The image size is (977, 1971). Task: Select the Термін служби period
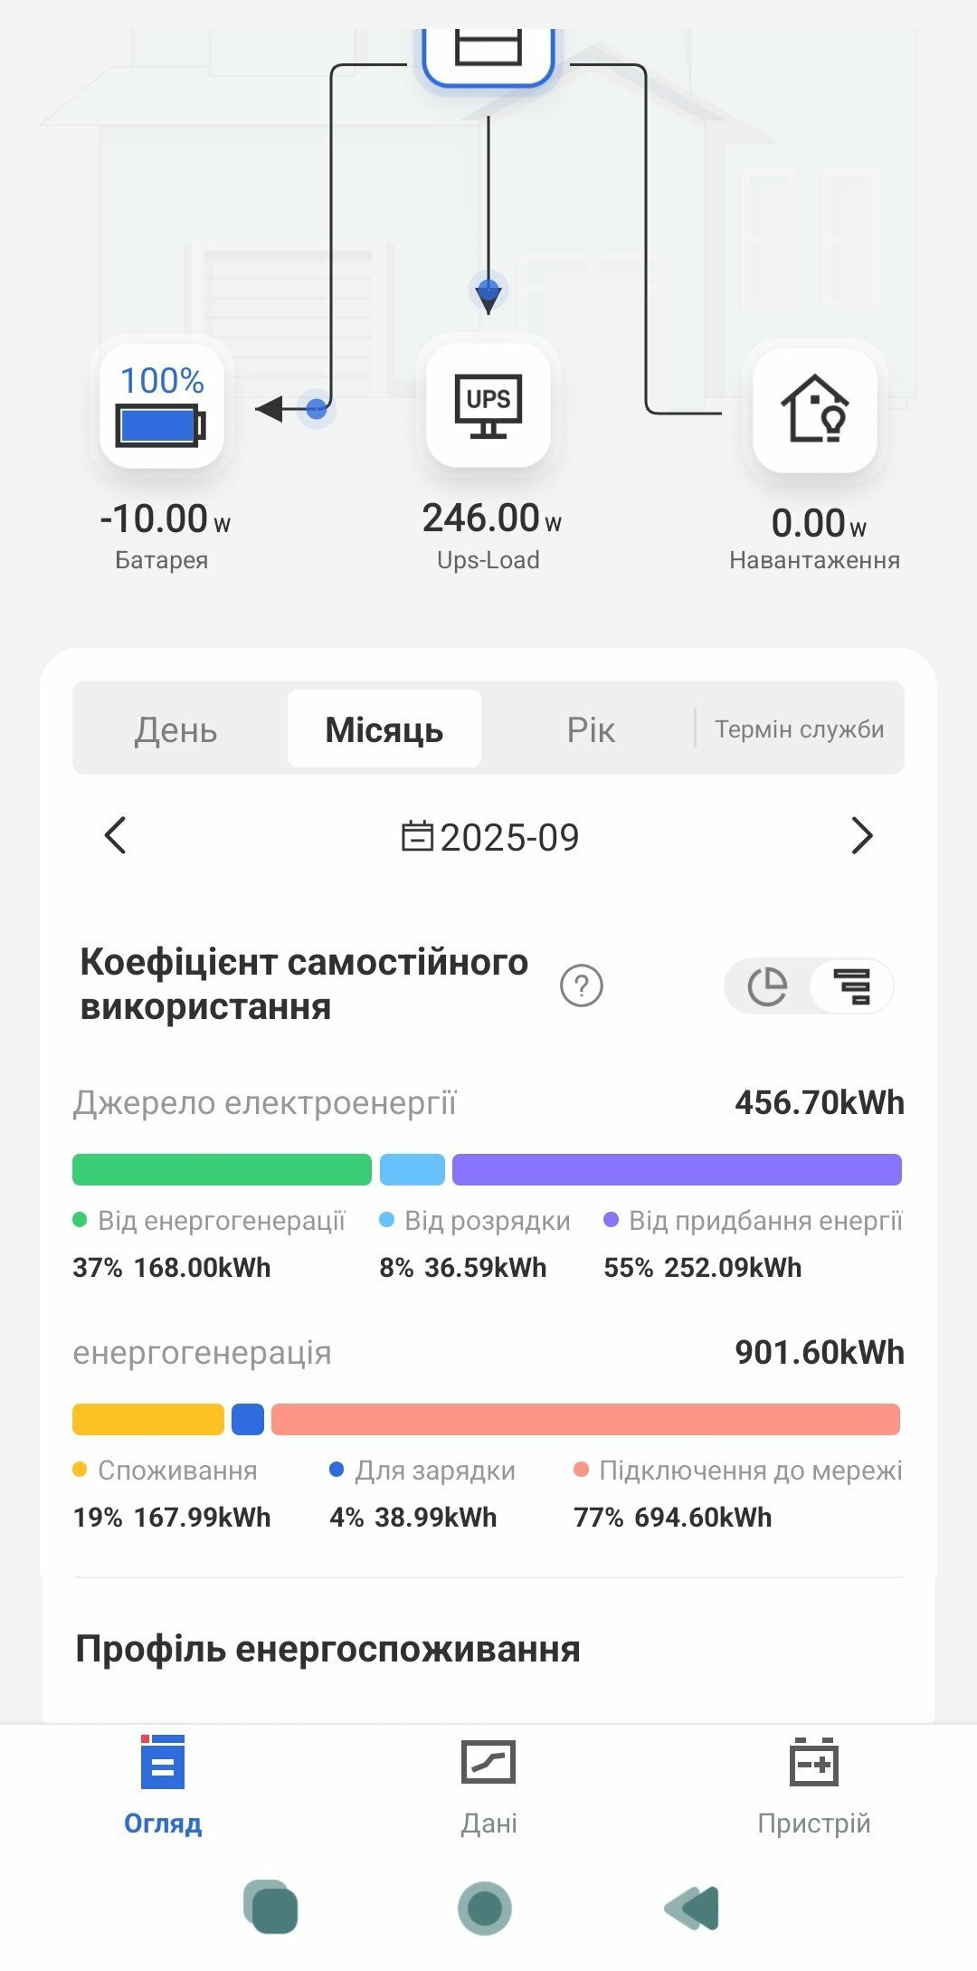pos(800,729)
